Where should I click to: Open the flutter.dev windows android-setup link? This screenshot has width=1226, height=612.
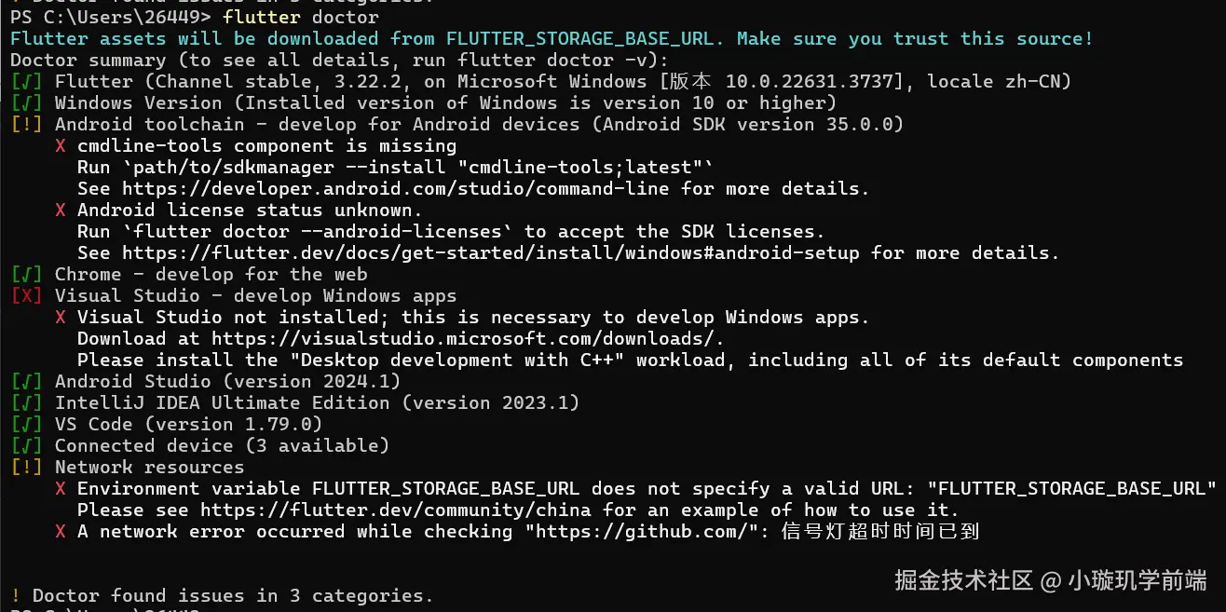pos(492,253)
